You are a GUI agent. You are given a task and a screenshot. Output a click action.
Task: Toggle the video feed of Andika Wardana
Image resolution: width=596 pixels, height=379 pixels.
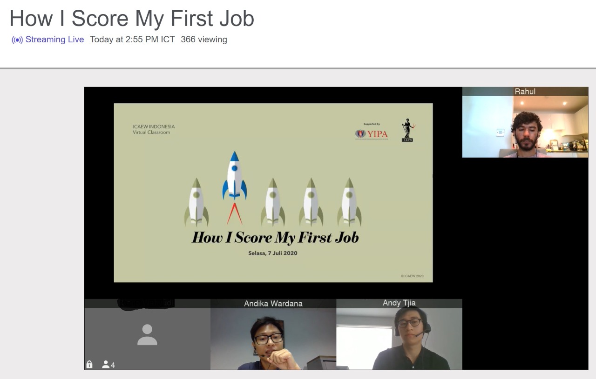coord(272,335)
